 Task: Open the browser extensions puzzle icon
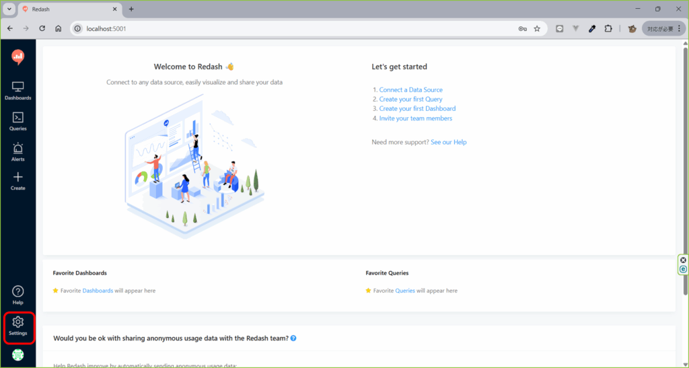point(608,29)
